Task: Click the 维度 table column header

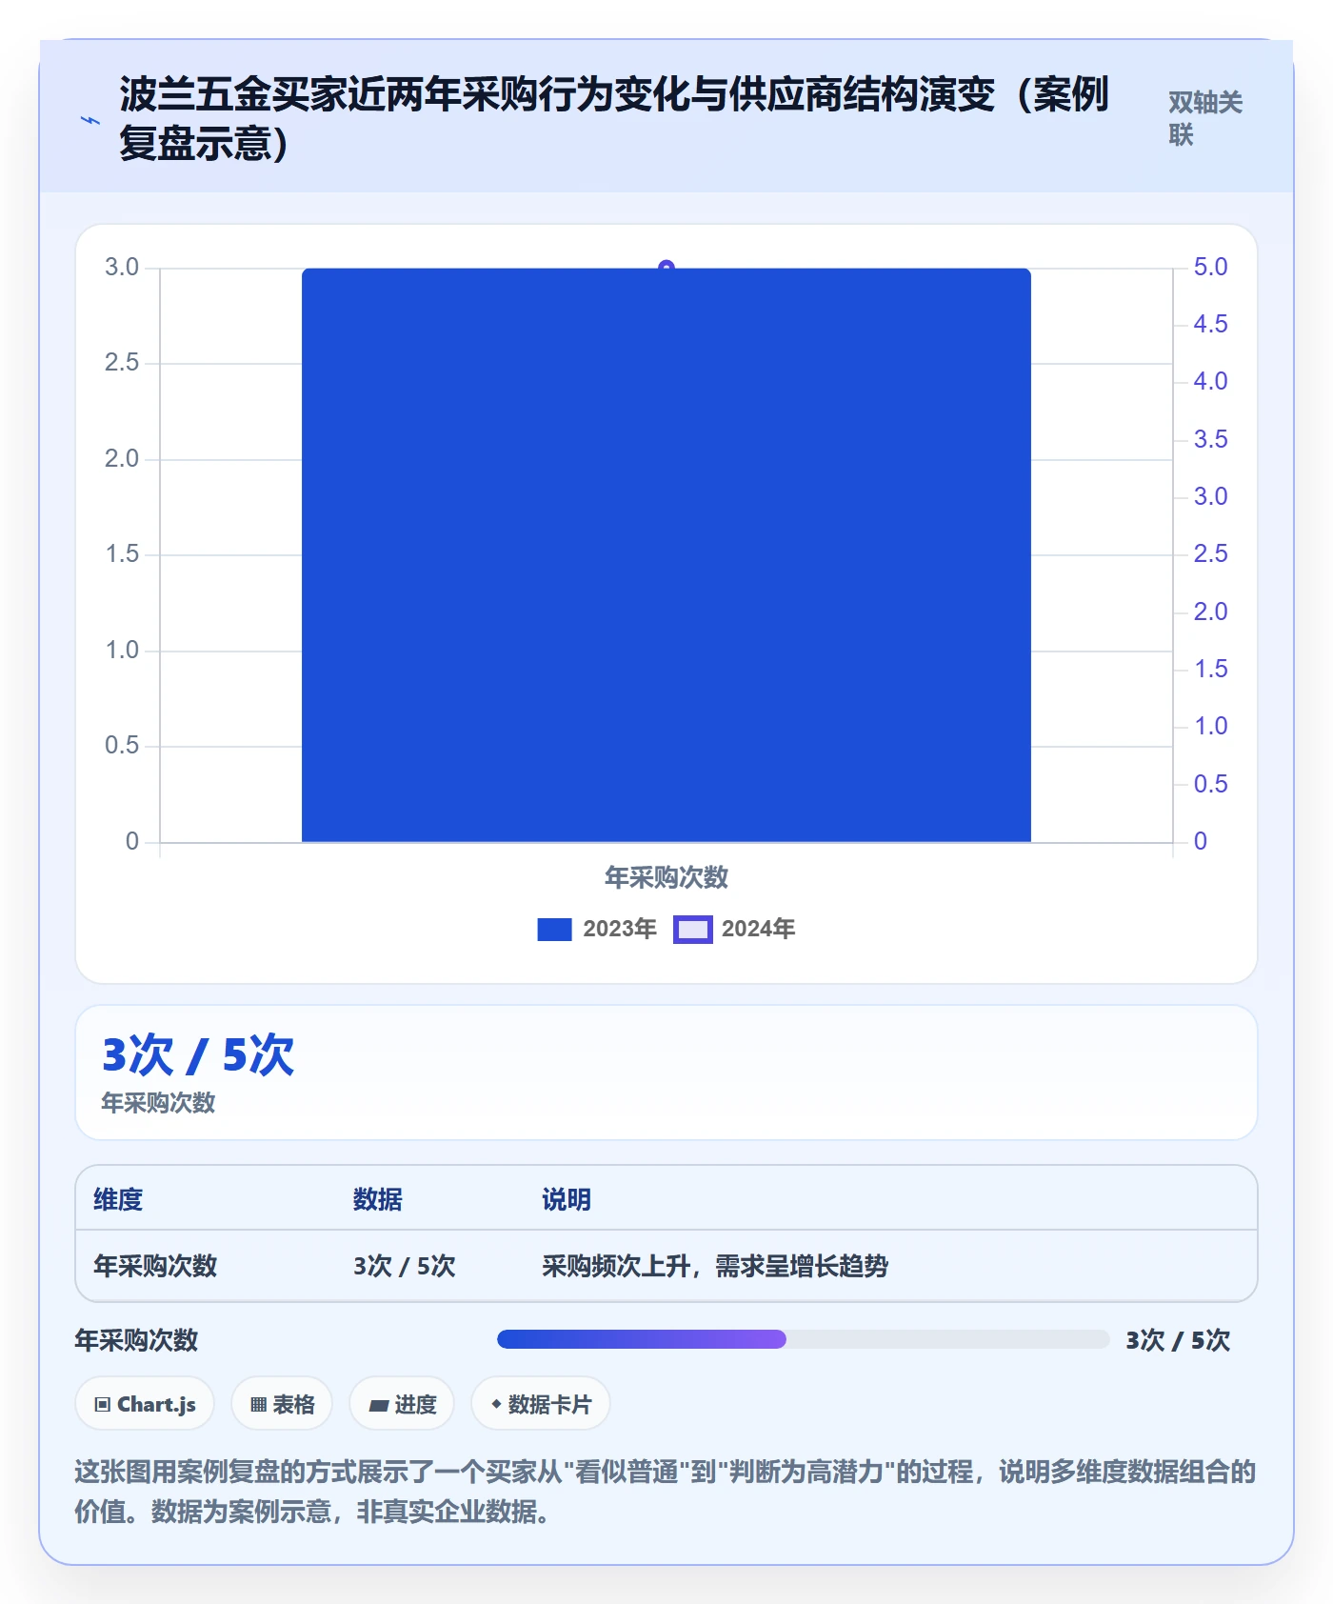Action: (x=118, y=1199)
